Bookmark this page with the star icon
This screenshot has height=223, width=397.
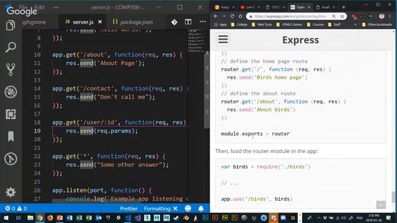tap(342, 16)
